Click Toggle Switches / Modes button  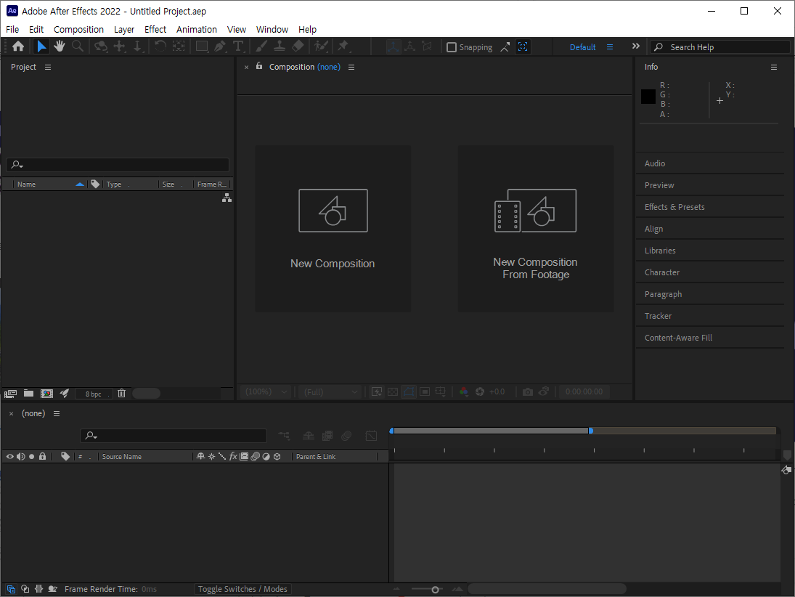(242, 589)
